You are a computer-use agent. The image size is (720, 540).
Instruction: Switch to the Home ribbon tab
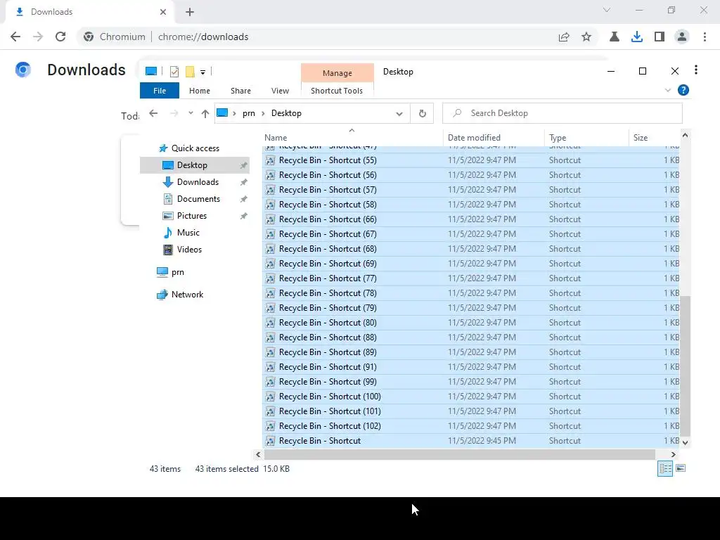pos(199,91)
